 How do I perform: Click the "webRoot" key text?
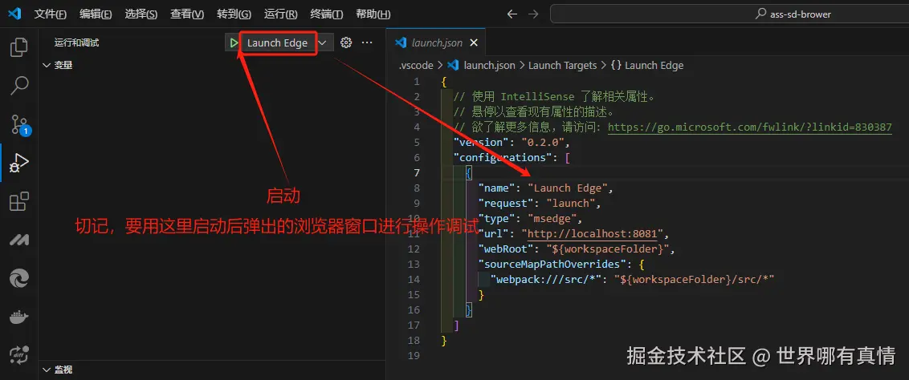(507, 249)
